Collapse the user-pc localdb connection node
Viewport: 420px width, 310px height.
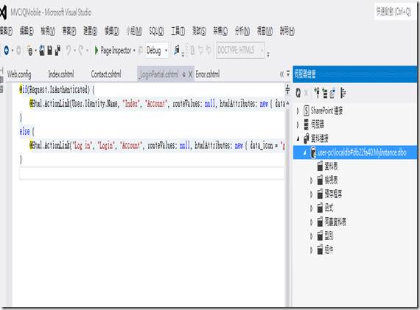(x=304, y=152)
